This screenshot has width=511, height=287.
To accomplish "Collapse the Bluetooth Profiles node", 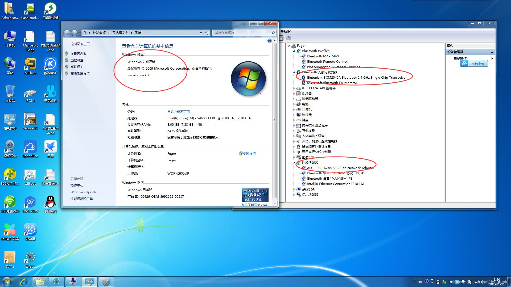I will [x=294, y=51].
